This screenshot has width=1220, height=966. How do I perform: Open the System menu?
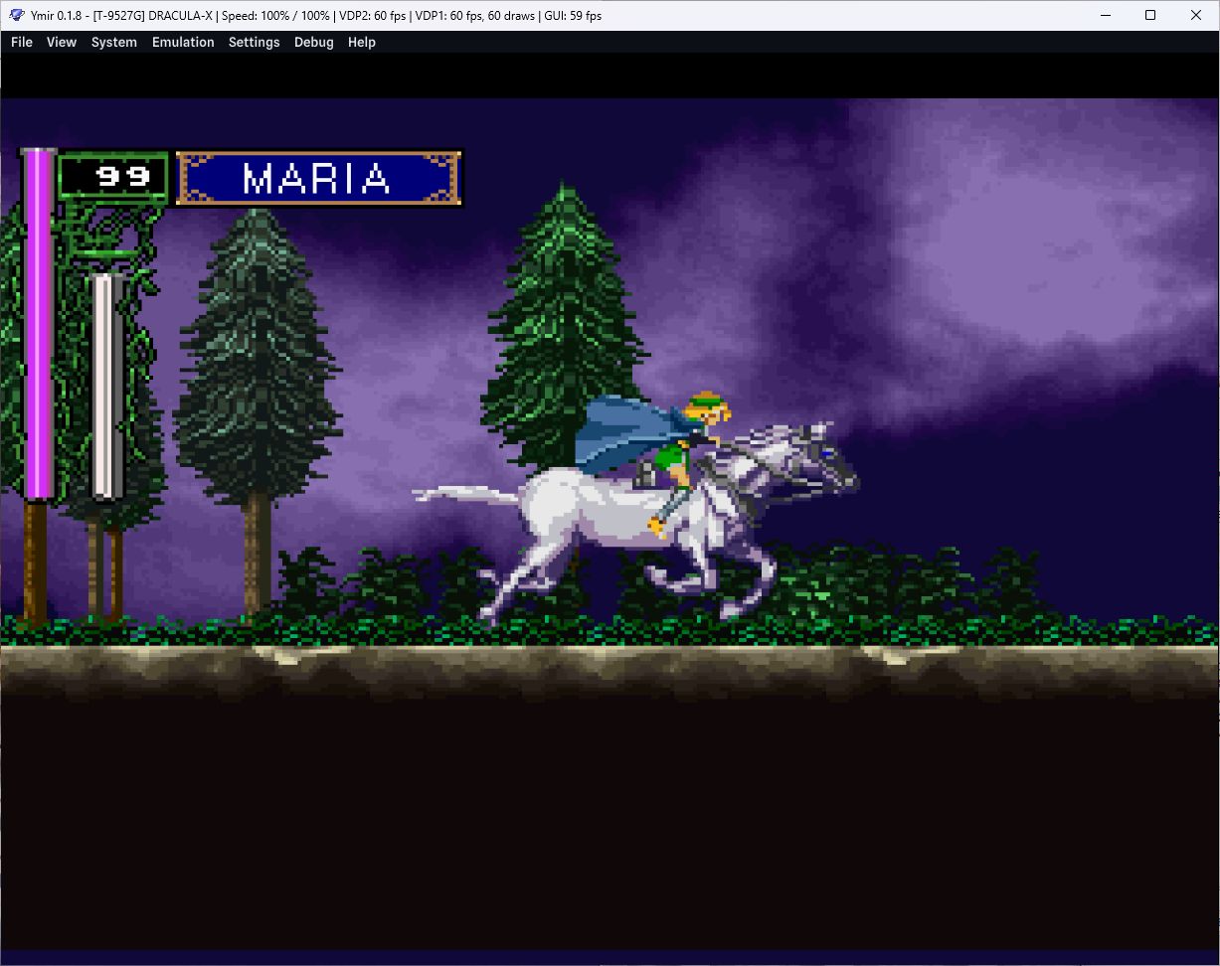click(x=114, y=42)
